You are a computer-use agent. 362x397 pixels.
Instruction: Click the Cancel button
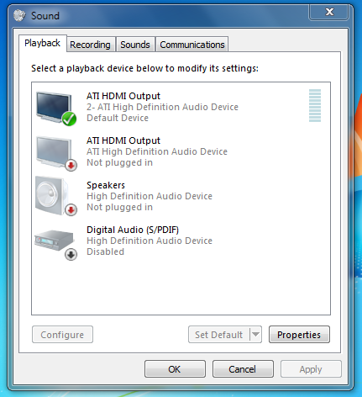click(243, 369)
